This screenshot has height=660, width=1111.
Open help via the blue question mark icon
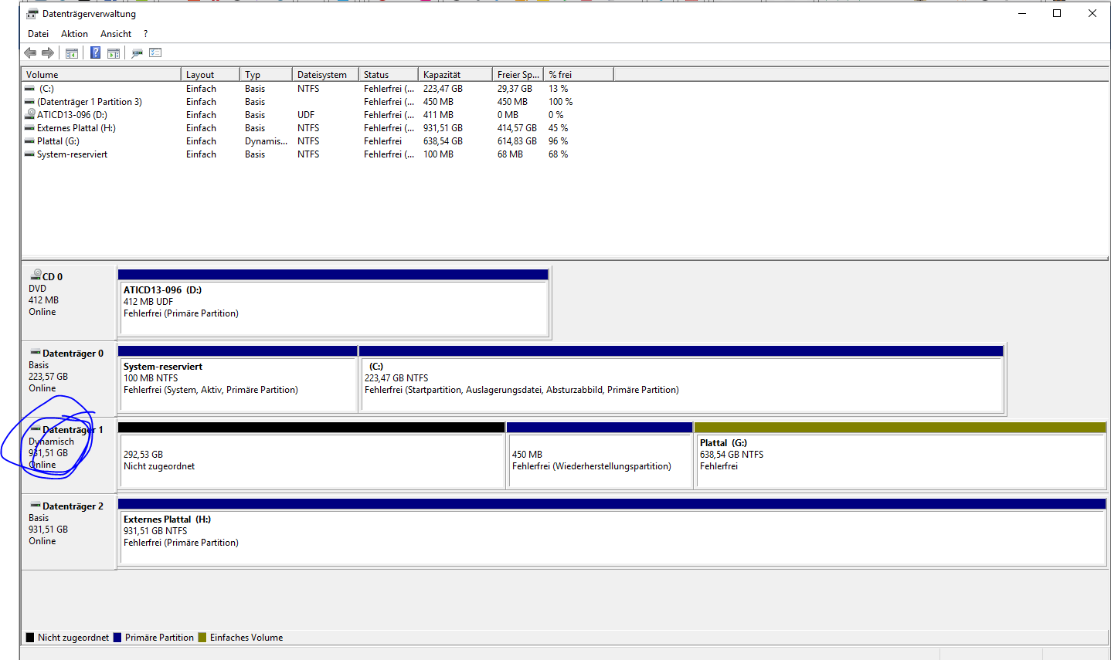click(x=95, y=52)
